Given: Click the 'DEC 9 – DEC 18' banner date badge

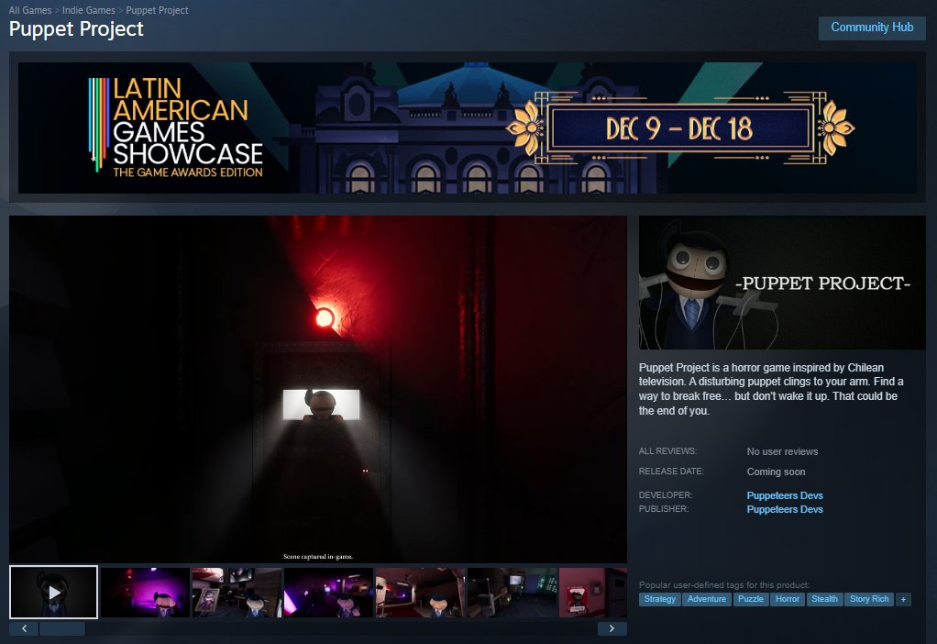Looking at the screenshot, I should coord(680,128).
